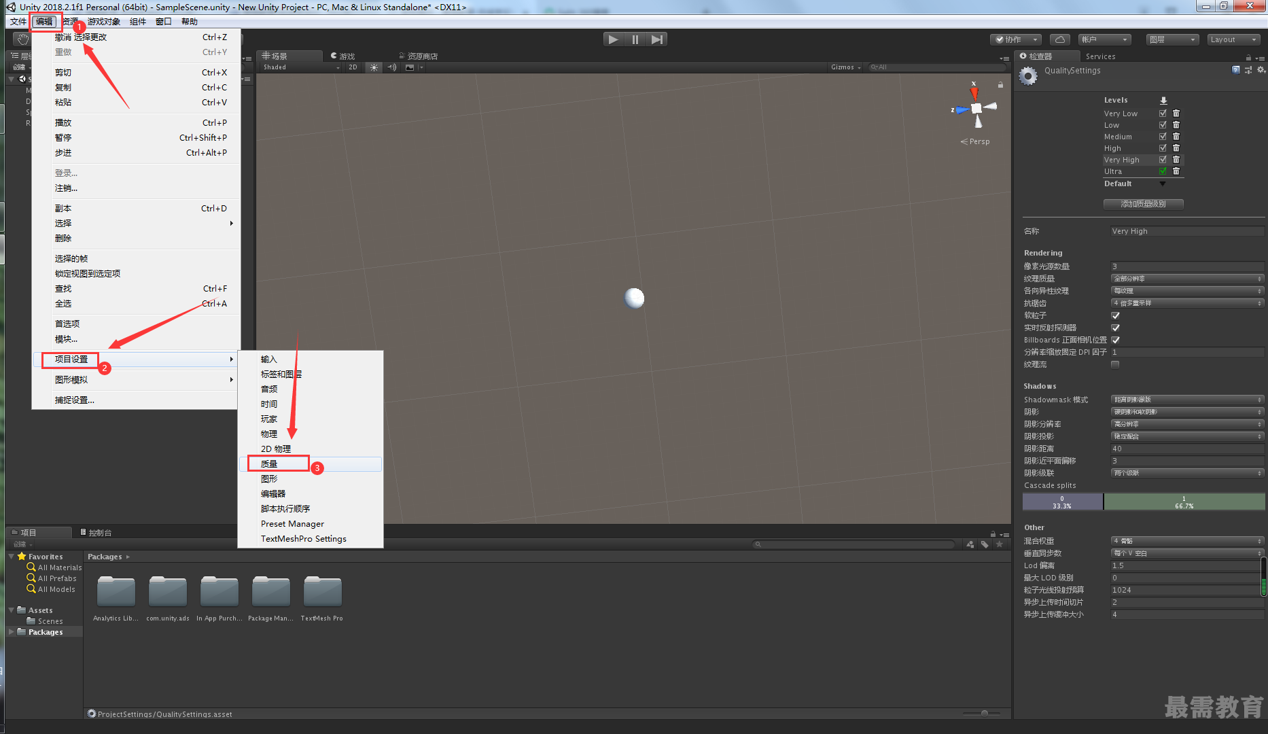Choose TextMeshPro Settings from the submenu
1268x734 pixels.
pyautogui.click(x=311, y=539)
